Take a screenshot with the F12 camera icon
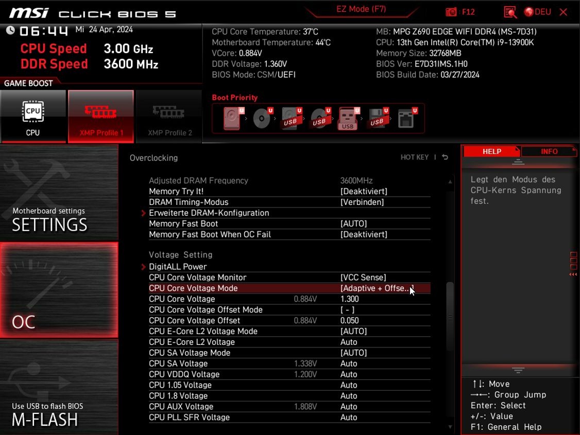This screenshot has width=580, height=435. (x=451, y=12)
